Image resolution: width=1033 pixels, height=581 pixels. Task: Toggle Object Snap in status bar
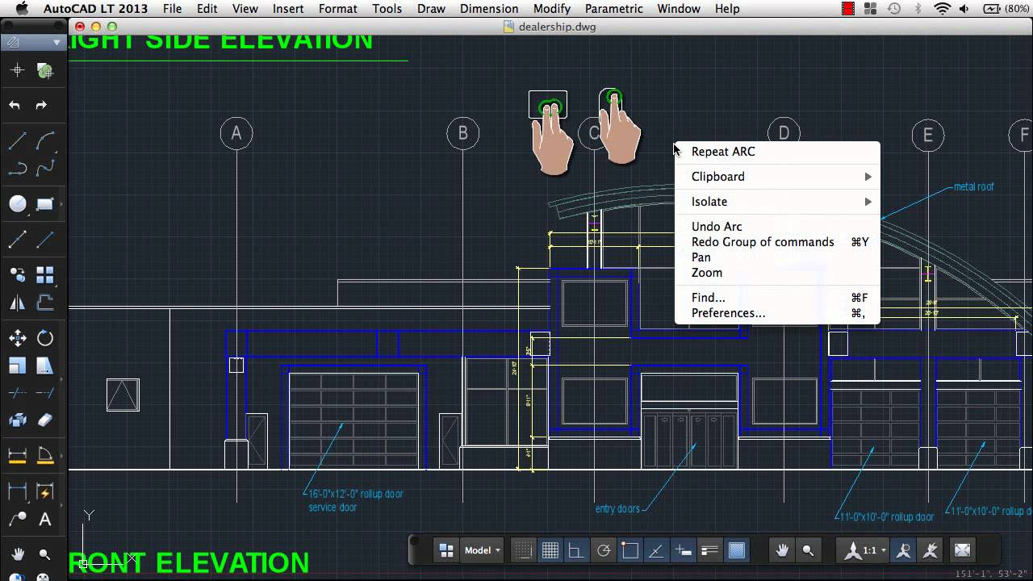point(630,550)
